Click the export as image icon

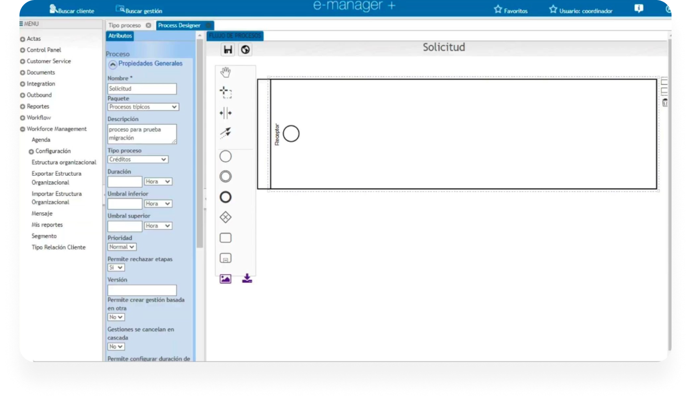(225, 279)
